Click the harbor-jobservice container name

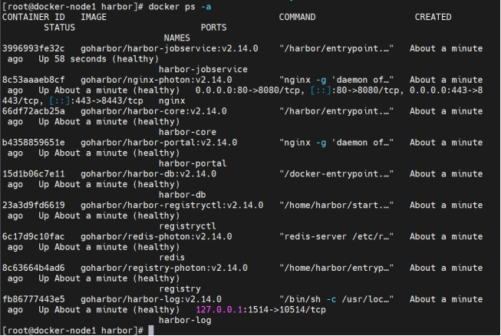pyautogui.click(x=203, y=69)
